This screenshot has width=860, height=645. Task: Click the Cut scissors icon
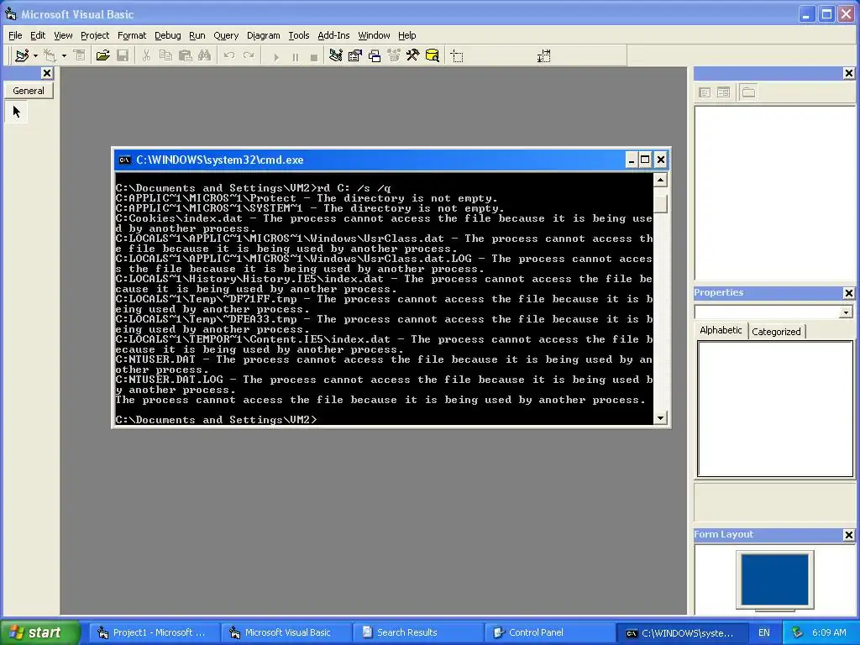coord(146,55)
